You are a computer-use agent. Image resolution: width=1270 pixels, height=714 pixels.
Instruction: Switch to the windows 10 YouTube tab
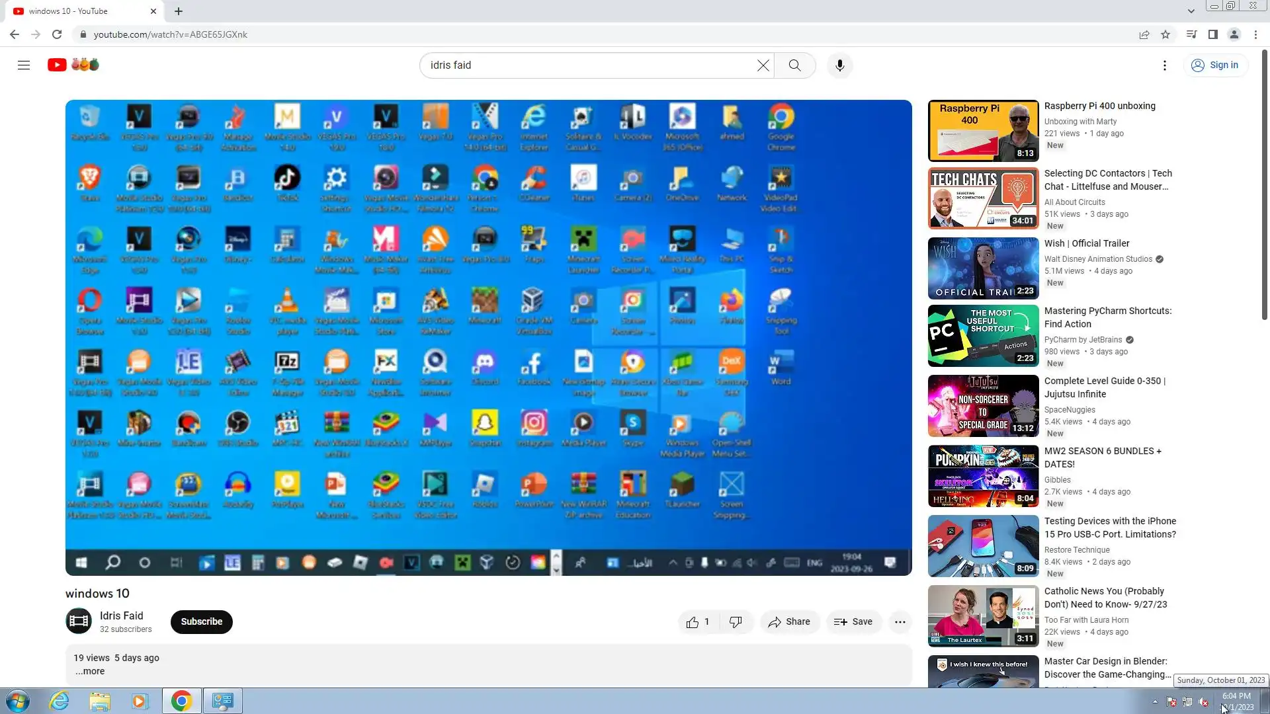click(x=79, y=11)
